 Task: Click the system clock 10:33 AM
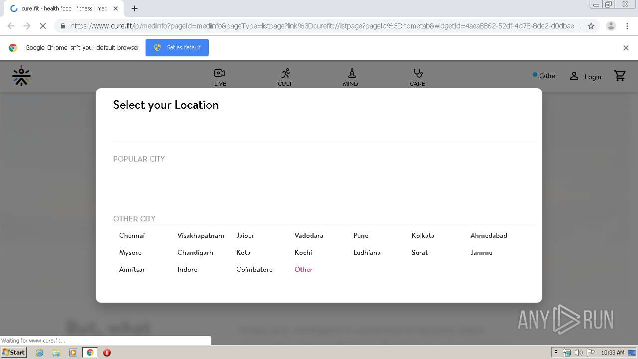tap(613, 353)
